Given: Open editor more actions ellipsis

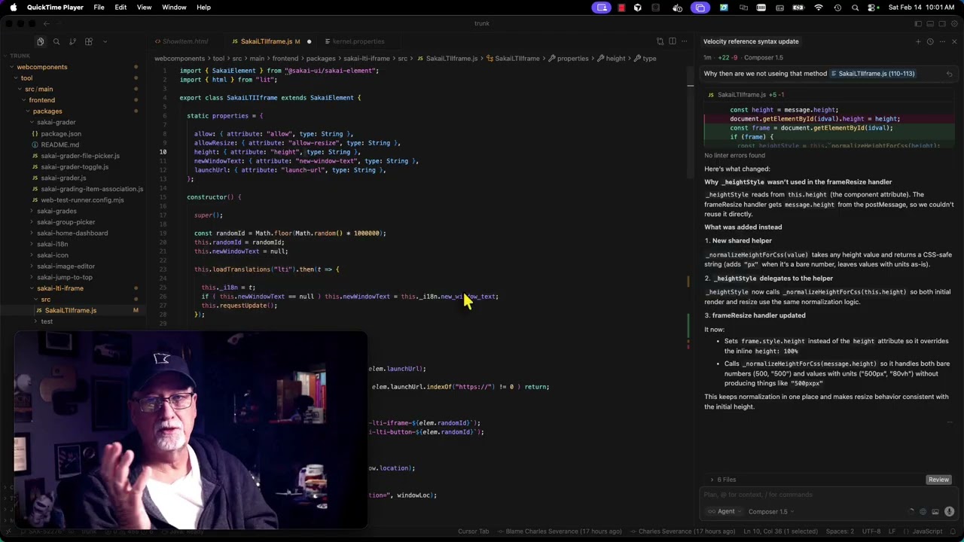Looking at the screenshot, I should point(685,41).
